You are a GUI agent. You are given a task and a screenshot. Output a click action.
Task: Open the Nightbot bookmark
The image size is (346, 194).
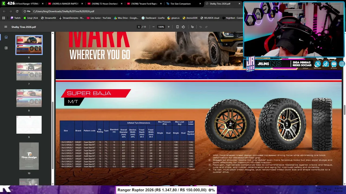coord(232,18)
